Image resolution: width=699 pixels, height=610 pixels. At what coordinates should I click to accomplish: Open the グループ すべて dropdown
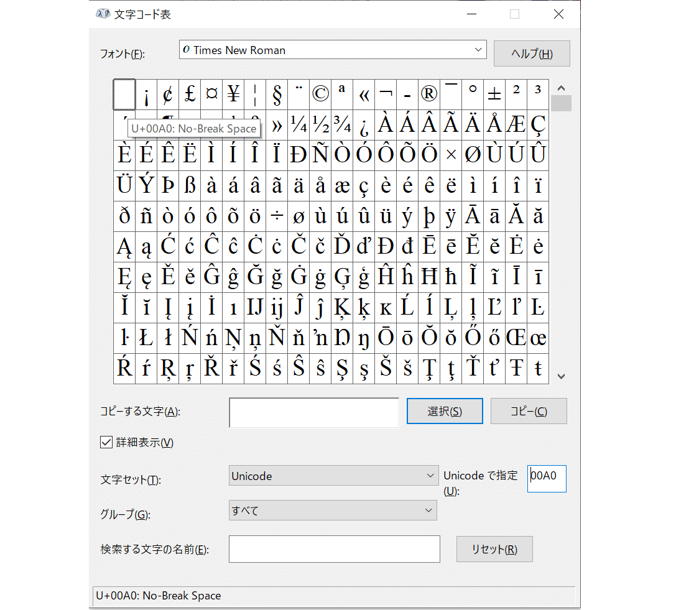(333, 511)
